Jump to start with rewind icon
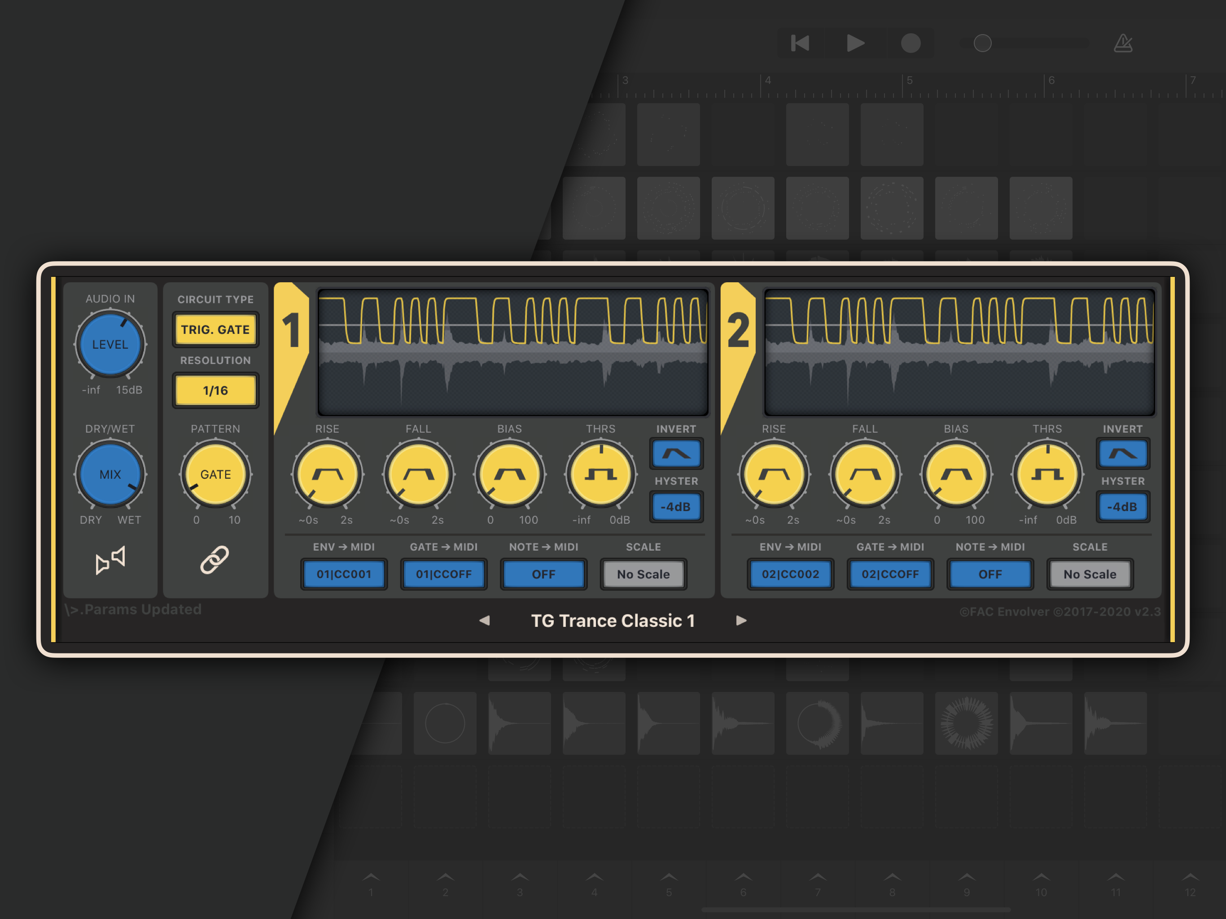The image size is (1226, 919). [800, 43]
